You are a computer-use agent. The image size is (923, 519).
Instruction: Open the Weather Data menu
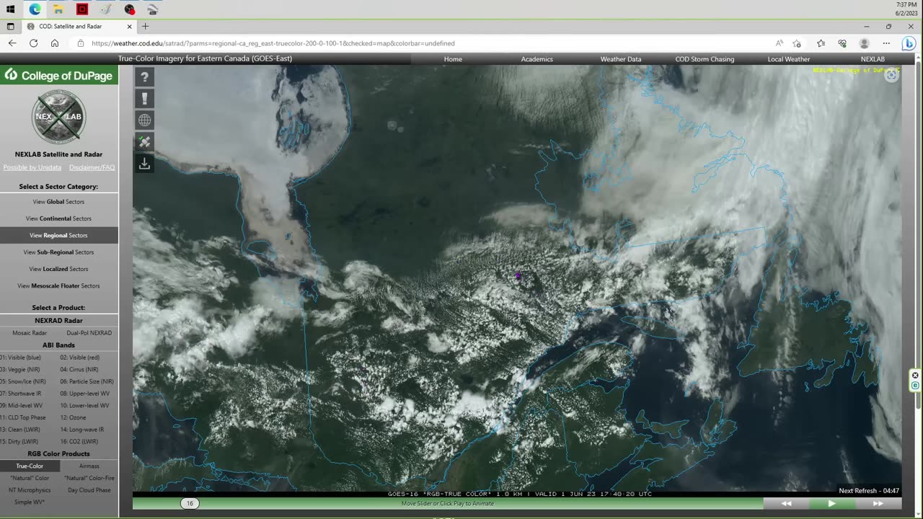(x=621, y=59)
